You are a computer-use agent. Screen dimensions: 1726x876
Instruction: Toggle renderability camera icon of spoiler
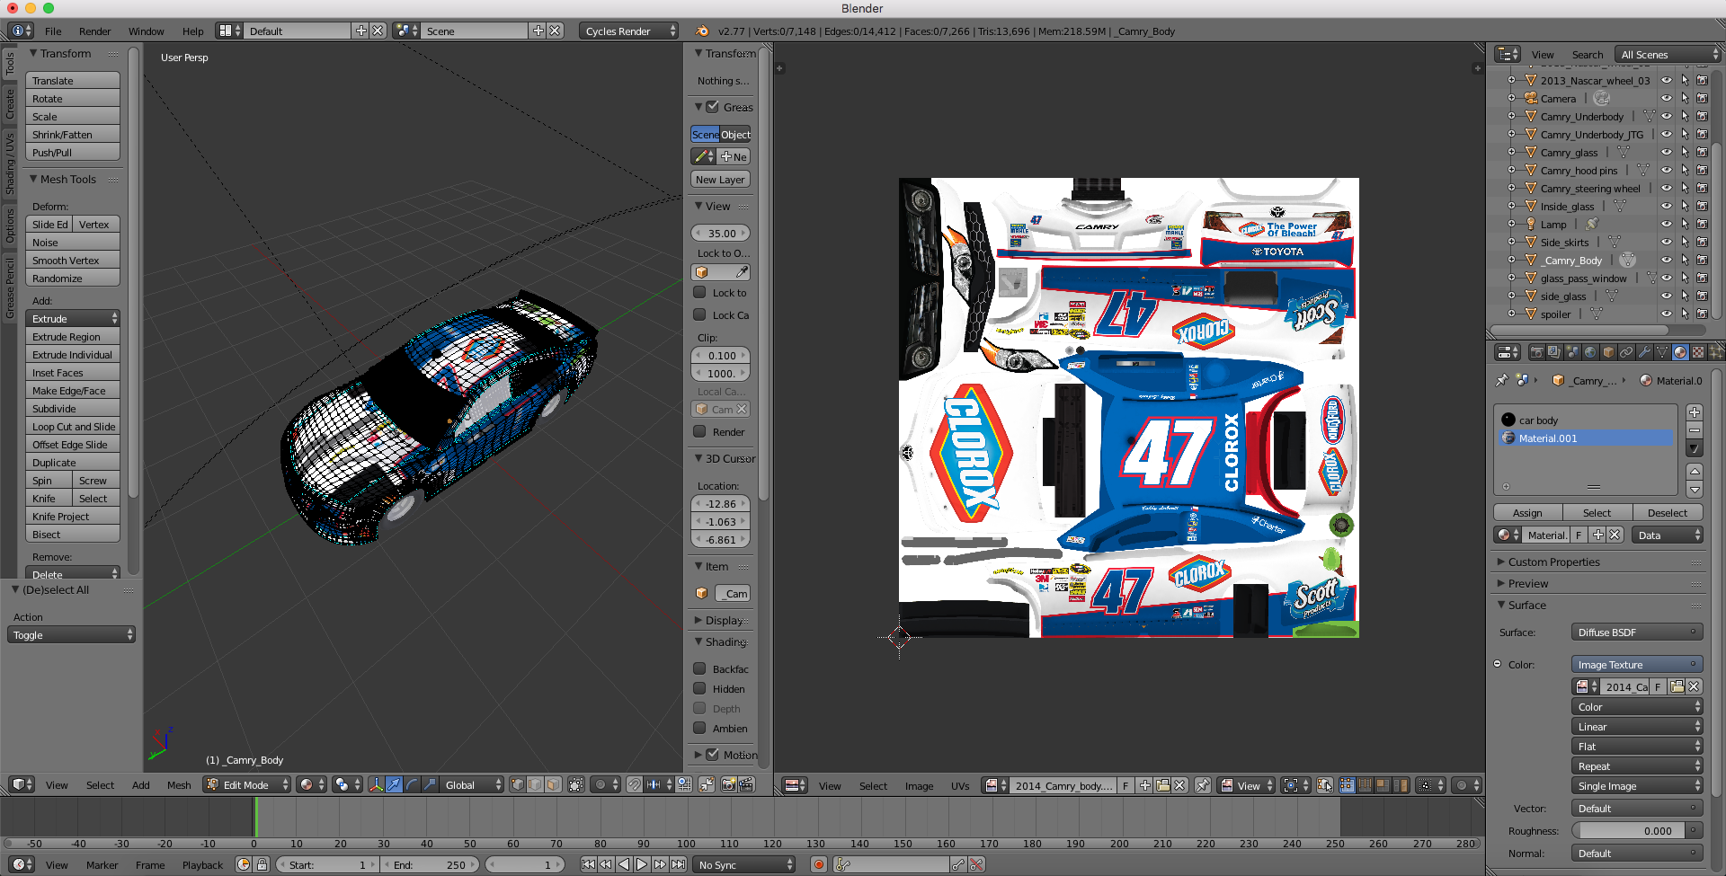tap(1702, 314)
